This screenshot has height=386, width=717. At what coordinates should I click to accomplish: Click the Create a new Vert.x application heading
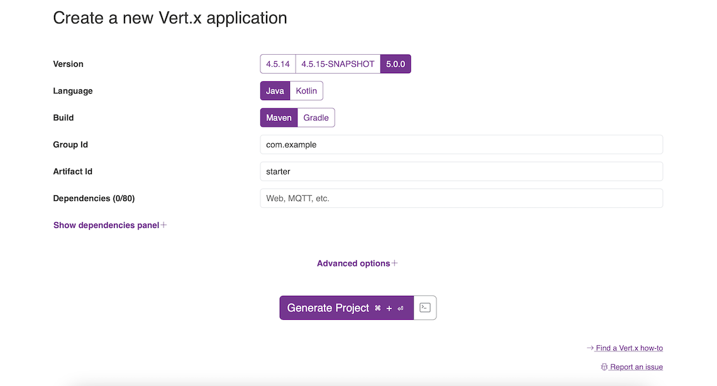pyautogui.click(x=170, y=18)
